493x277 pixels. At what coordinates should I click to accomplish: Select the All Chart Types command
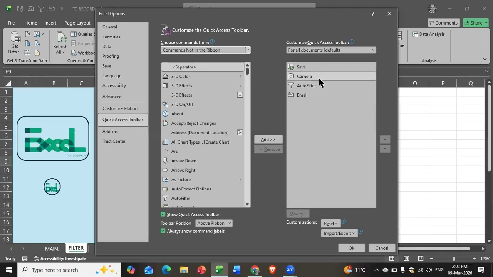click(x=203, y=142)
